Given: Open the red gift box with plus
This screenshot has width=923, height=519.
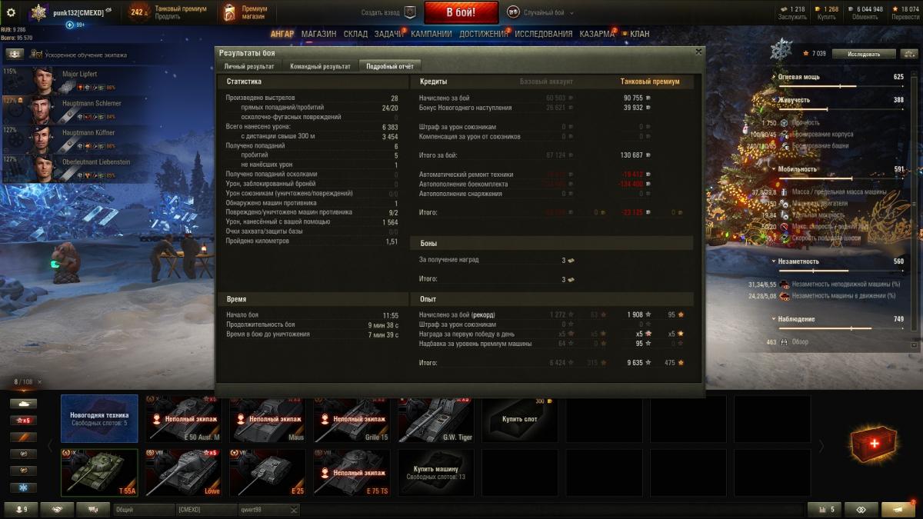Looking at the screenshot, I should (873, 444).
